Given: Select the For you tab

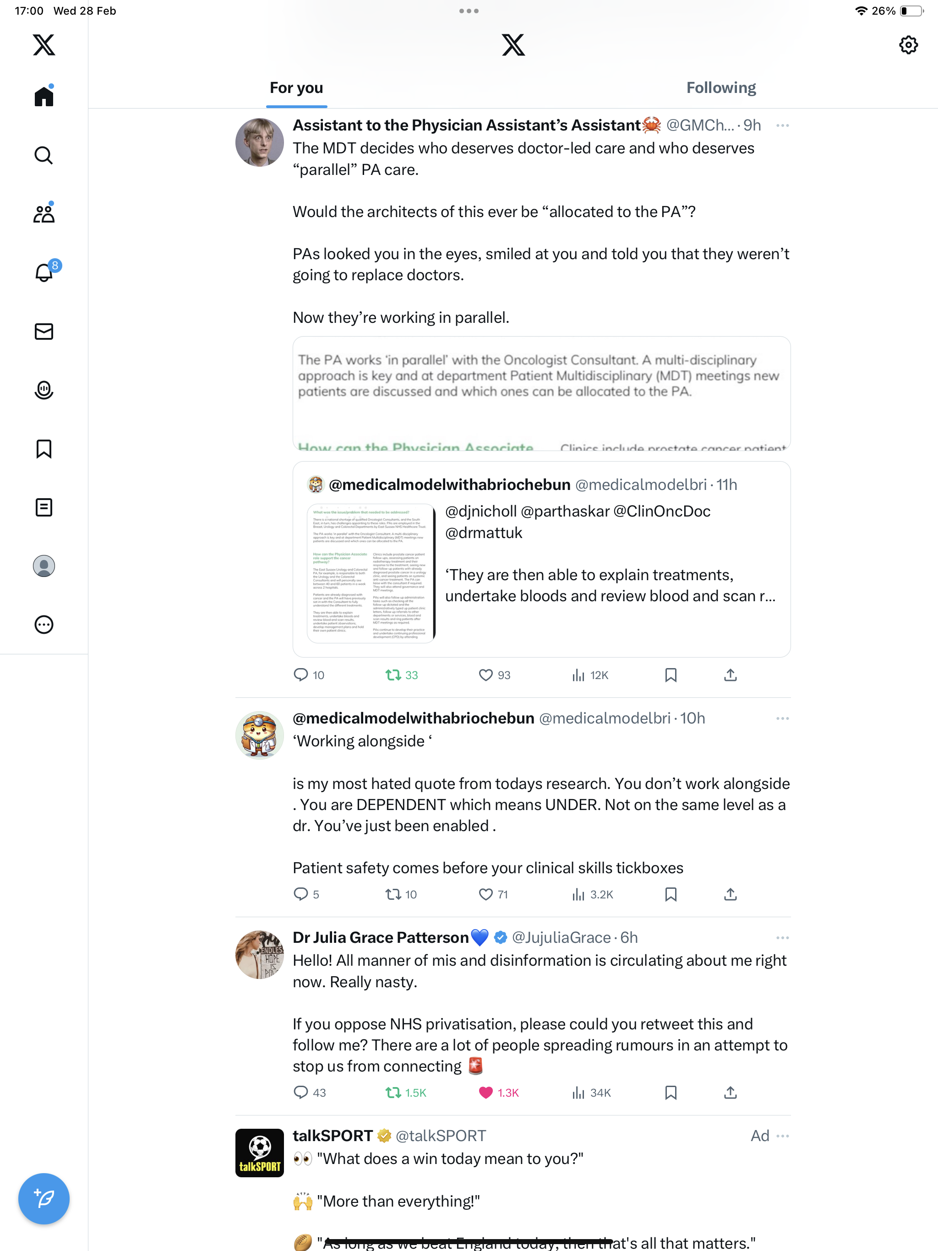Looking at the screenshot, I should tap(296, 87).
